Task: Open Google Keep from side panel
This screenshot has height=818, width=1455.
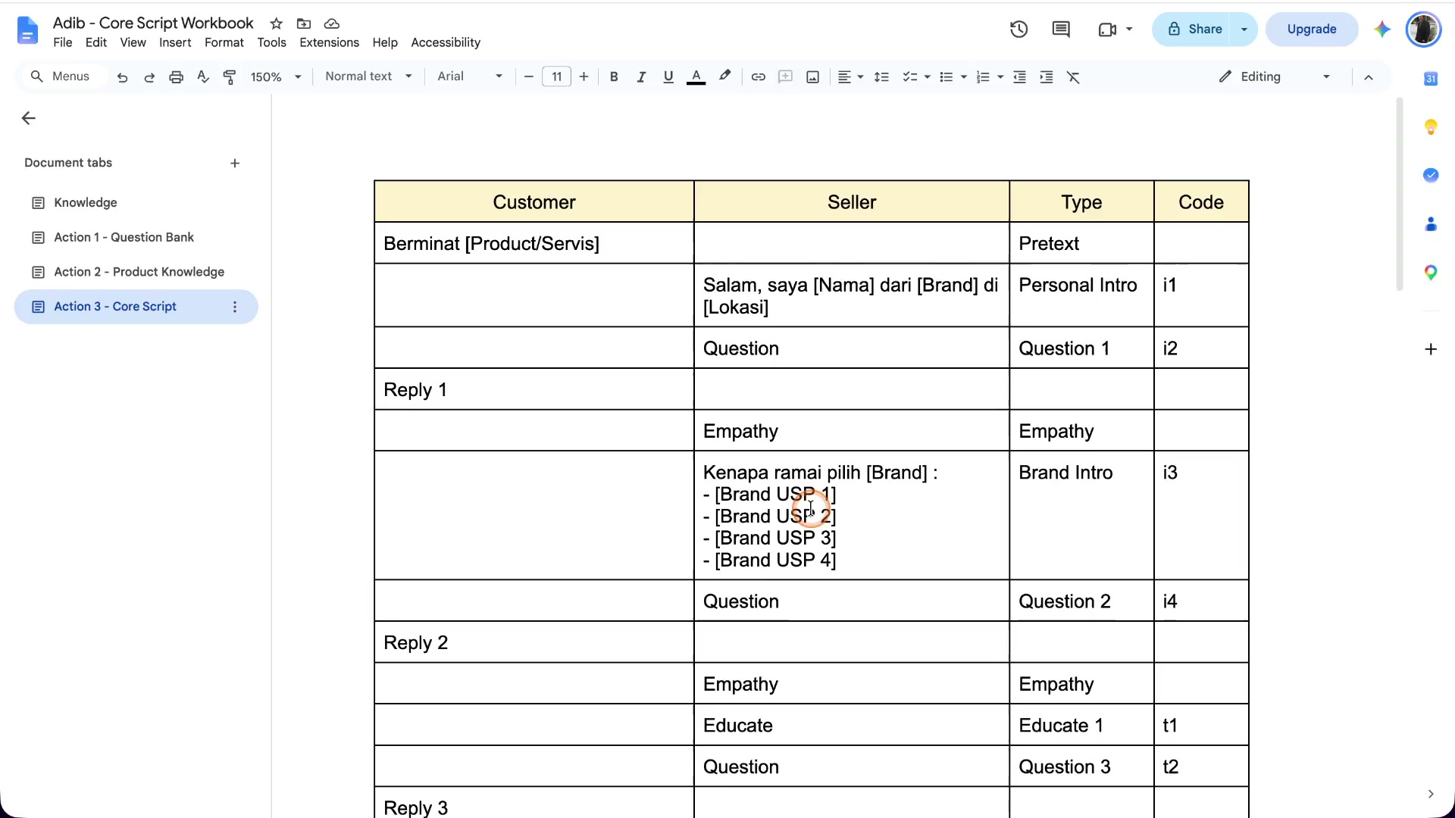Action: (x=1431, y=126)
